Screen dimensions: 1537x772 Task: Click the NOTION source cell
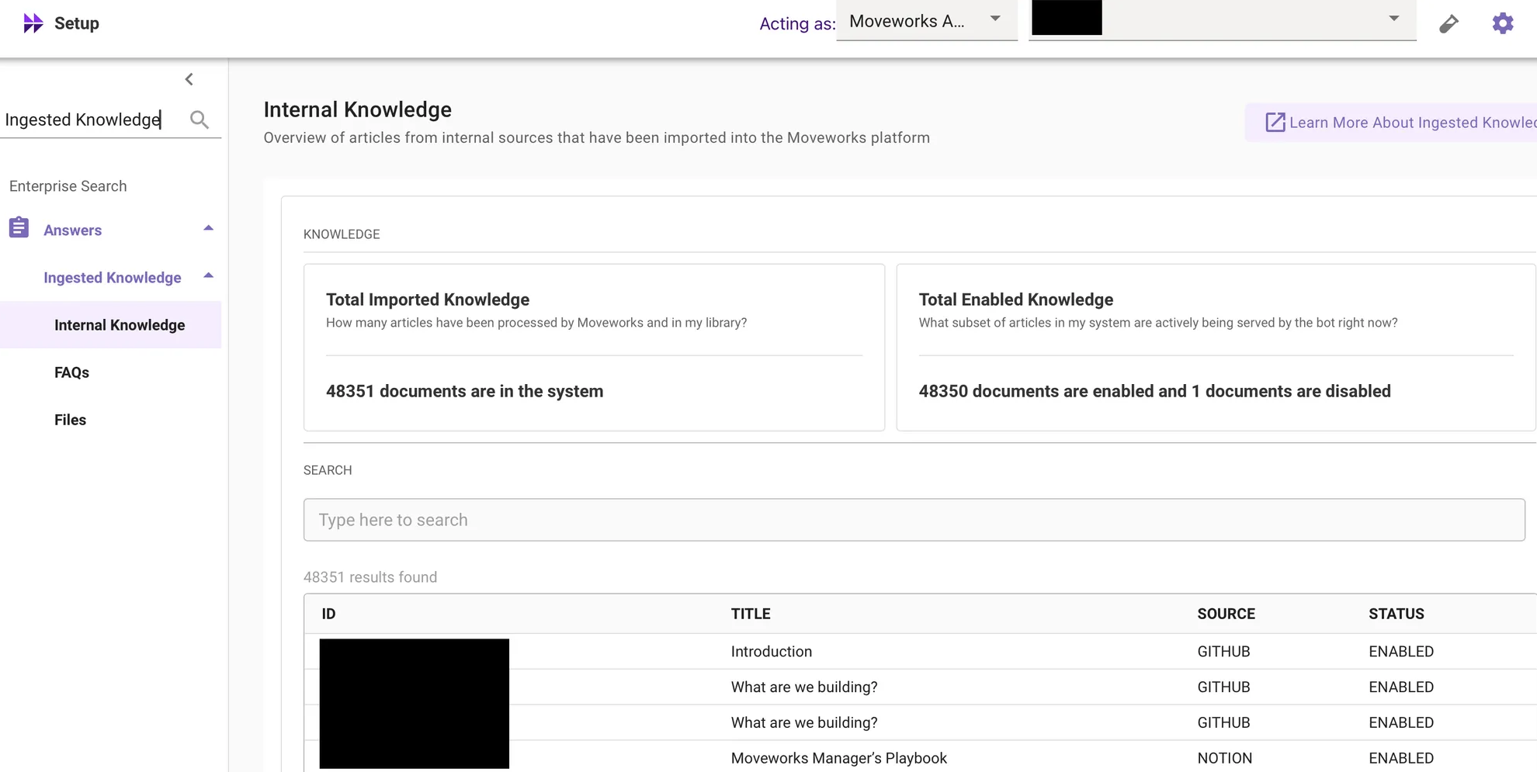(1224, 758)
